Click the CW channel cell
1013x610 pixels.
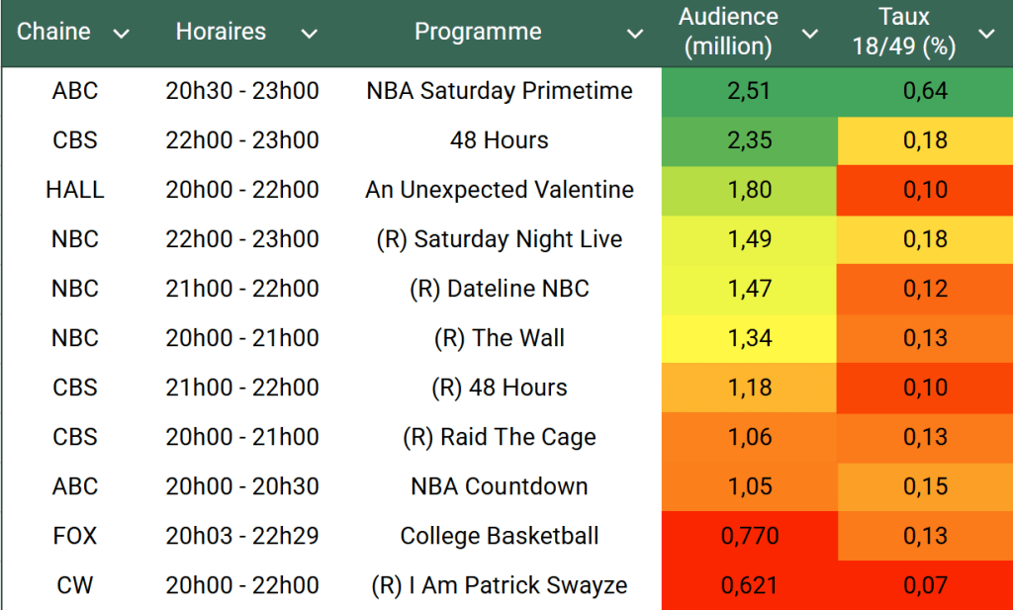[x=75, y=585]
